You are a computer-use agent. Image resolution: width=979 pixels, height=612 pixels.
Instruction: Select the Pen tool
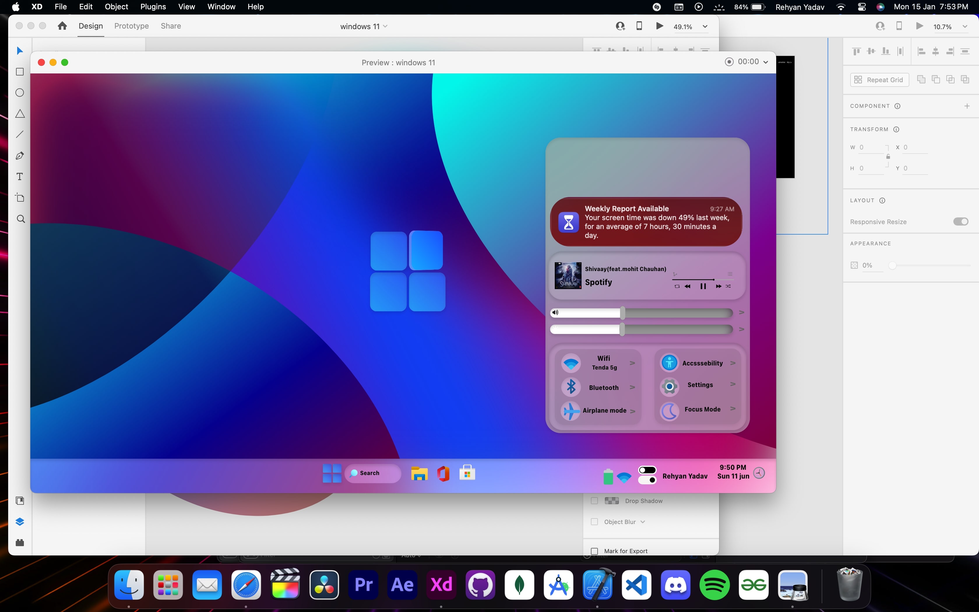(x=20, y=156)
